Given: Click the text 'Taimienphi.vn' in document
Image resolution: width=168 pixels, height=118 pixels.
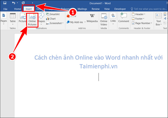Looking at the screenshot, I should 98,66.
